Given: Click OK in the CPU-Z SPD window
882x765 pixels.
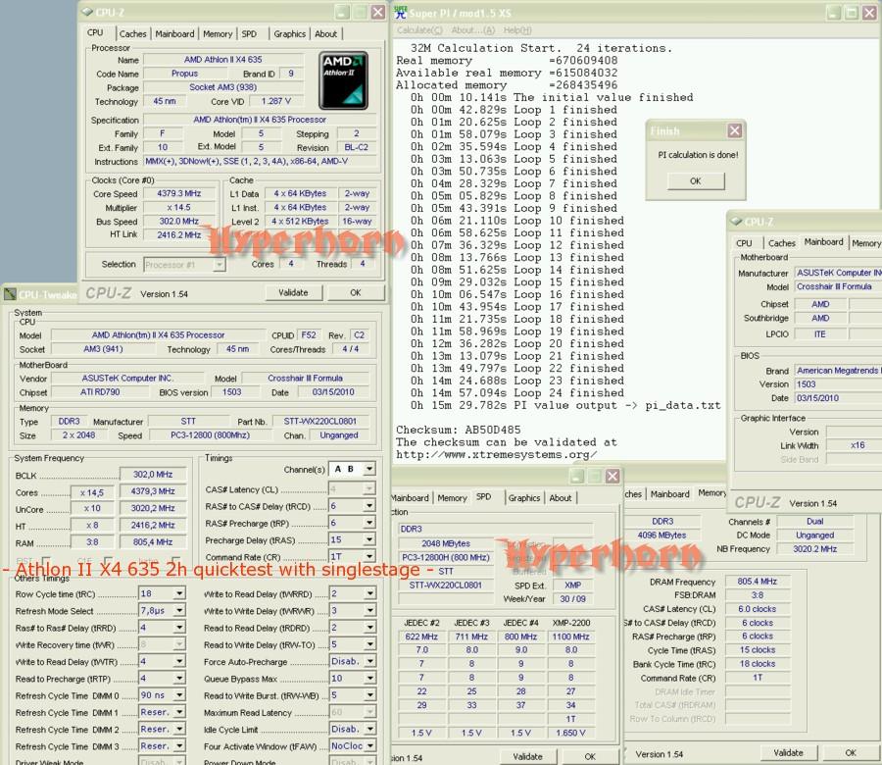Looking at the screenshot, I should point(590,756).
